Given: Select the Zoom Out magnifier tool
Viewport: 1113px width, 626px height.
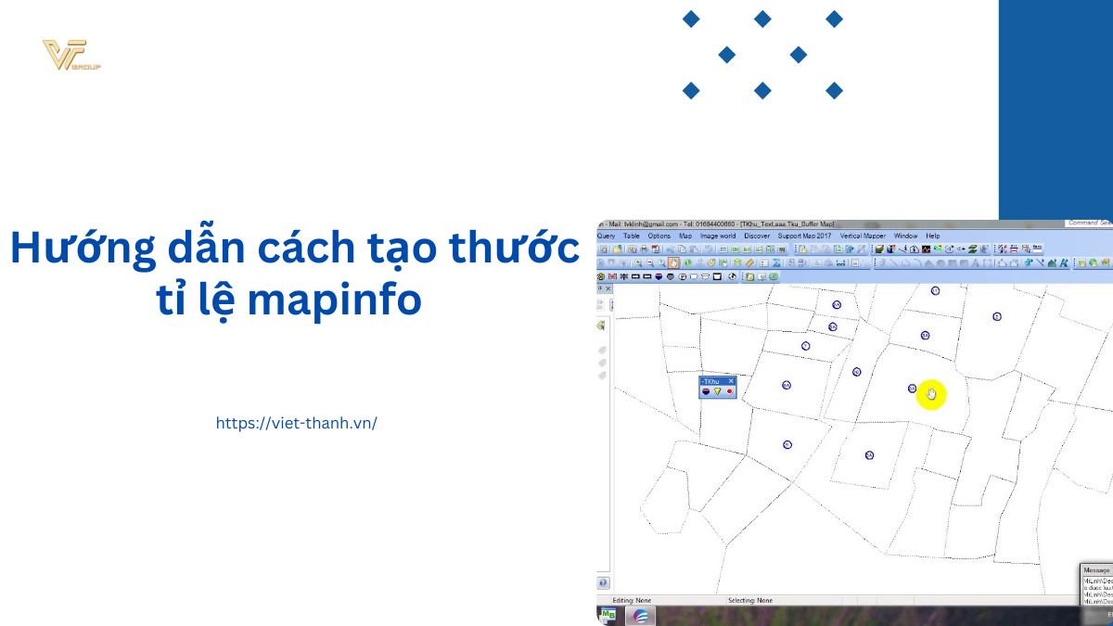Looking at the screenshot, I should click(649, 263).
